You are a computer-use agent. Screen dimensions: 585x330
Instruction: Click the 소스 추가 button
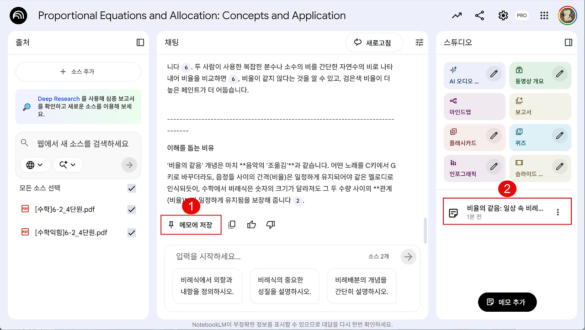coord(78,72)
